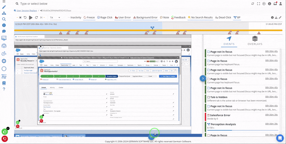Click the orange replay timeline bar
Viewport: 286px width, 144px height.
[x=148, y=30]
